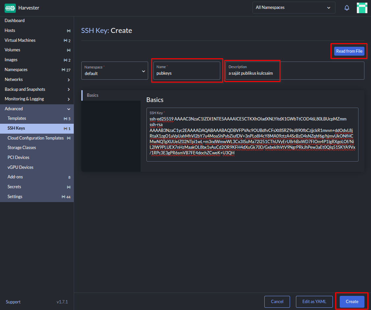Click the icon beside Cloud Configuration Templates
The image size is (371, 310).
[x=68, y=138]
